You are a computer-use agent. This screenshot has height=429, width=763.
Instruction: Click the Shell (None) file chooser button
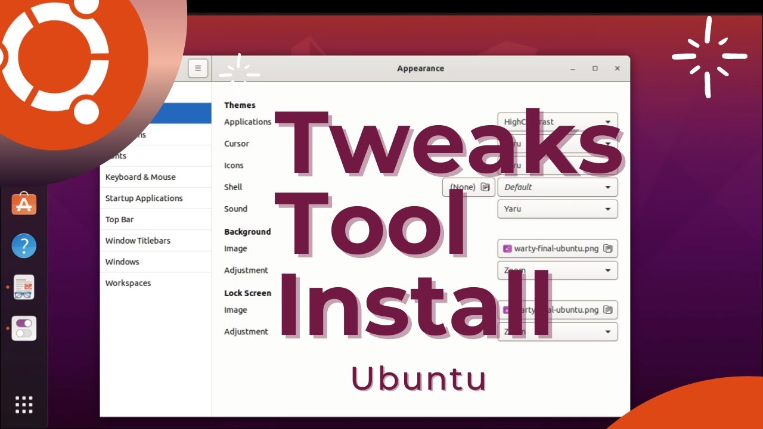[469, 187]
